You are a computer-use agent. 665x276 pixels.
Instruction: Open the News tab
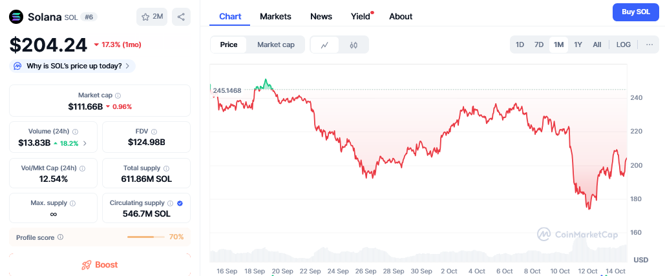pos(321,16)
